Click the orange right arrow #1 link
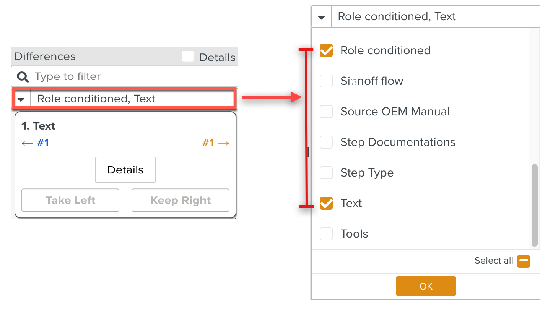The image size is (540, 311). pyautogui.click(x=216, y=143)
